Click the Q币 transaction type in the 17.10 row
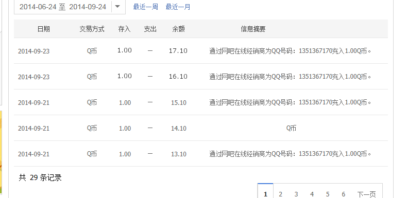This screenshot has height=198, width=407. click(92, 51)
